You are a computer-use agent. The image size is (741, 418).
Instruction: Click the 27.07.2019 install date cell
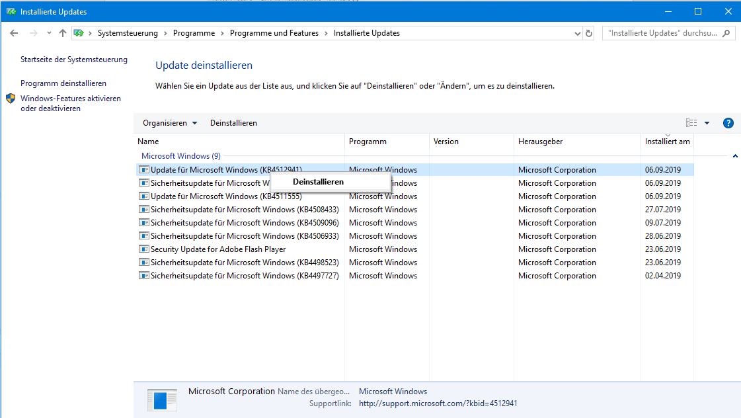tap(662, 210)
